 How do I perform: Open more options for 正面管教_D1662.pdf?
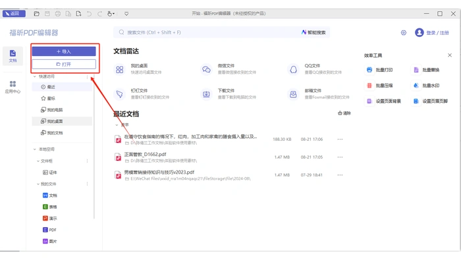[x=340, y=157]
